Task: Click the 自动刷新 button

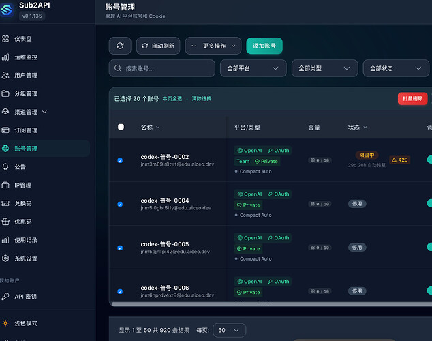Action: point(158,46)
